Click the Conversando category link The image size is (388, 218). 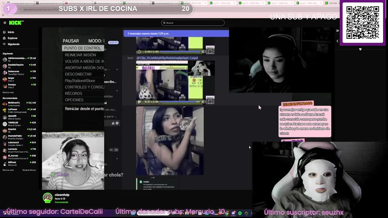coord(61,202)
